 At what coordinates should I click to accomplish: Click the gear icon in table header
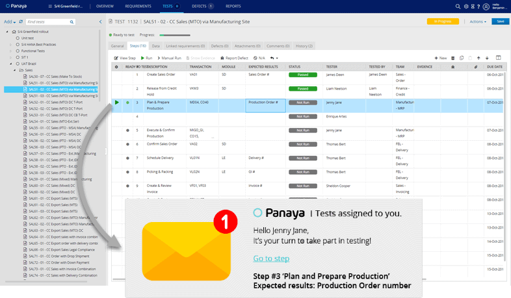(116, 67)
